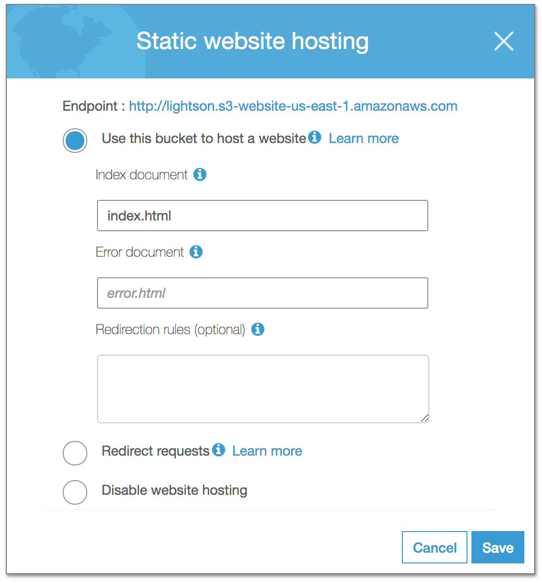Click Cancel to discard changes
Image resolution: width=542 pixels, height=583 pixels.
click(x=434, y=547)
